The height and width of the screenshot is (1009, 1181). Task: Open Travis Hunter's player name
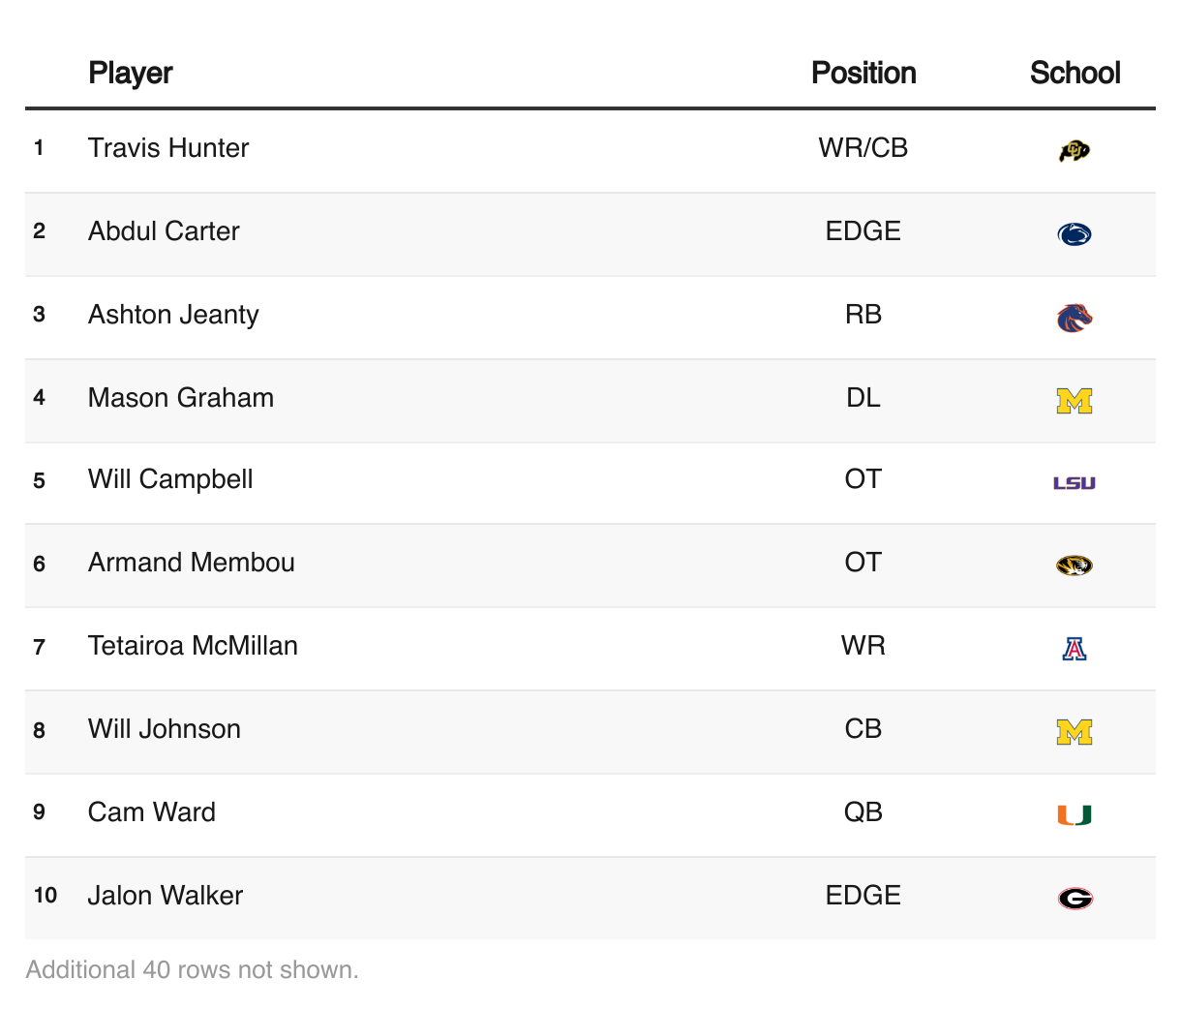tap(168, 148)
